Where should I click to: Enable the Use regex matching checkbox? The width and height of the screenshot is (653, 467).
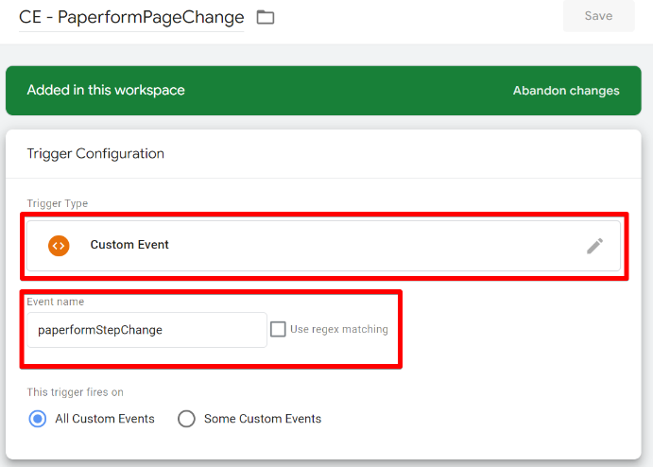278,329
